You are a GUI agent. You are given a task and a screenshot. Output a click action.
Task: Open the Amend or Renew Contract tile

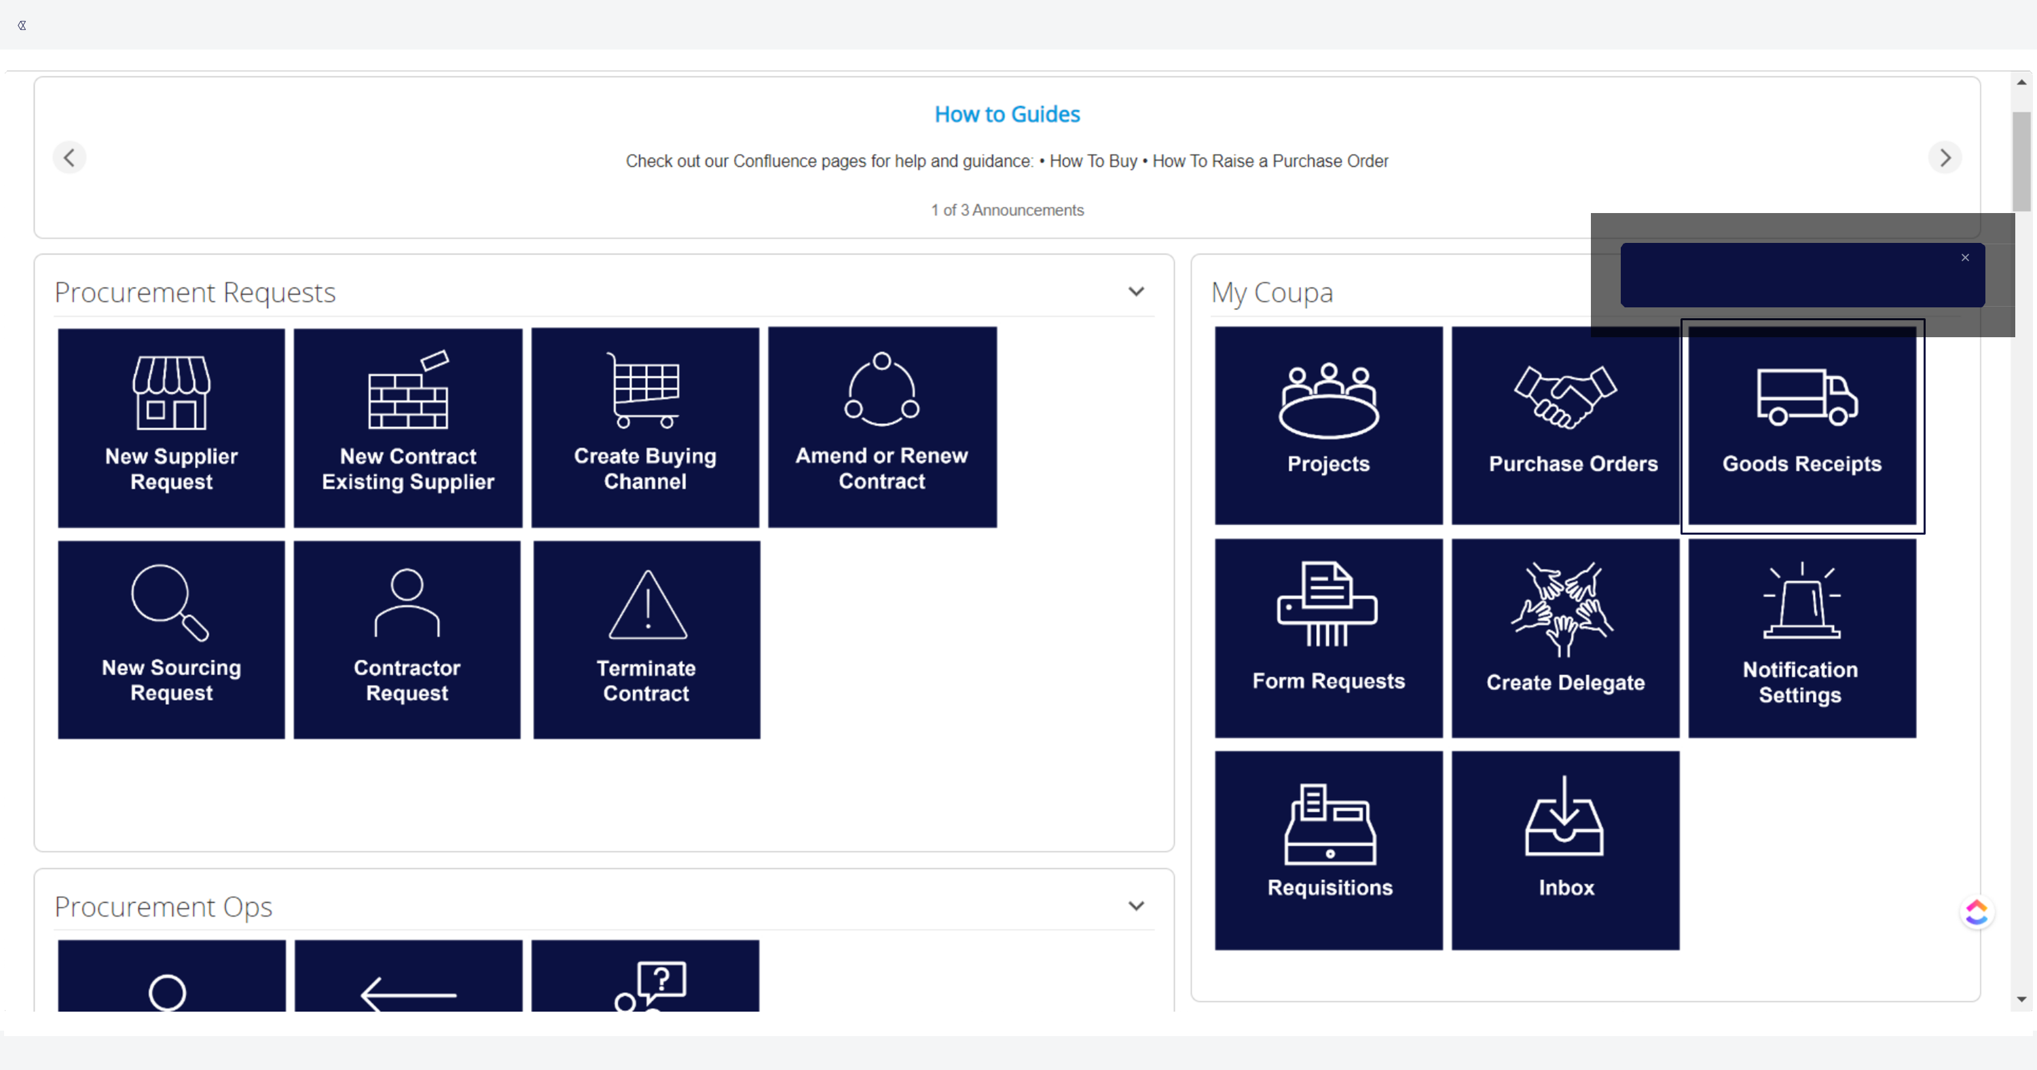click(x=883, y=427)
